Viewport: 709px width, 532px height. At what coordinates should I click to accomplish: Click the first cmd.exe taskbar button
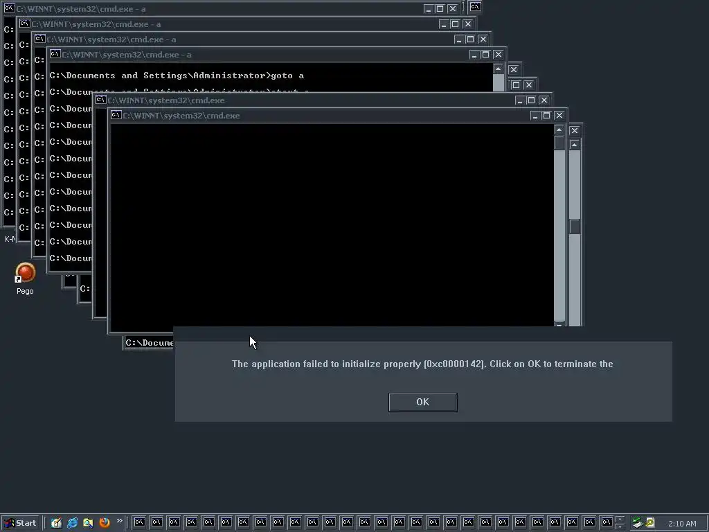pos(139,523)
